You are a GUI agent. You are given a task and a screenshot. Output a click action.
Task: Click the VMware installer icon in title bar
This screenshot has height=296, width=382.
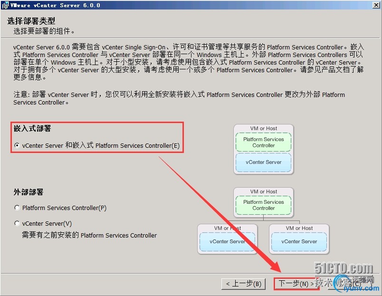click(5, 5)
